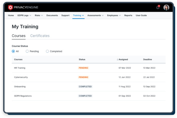This screenshot has width=177, height=118.
Task: Sort by the Courses column header
Action: coord(18,59)
